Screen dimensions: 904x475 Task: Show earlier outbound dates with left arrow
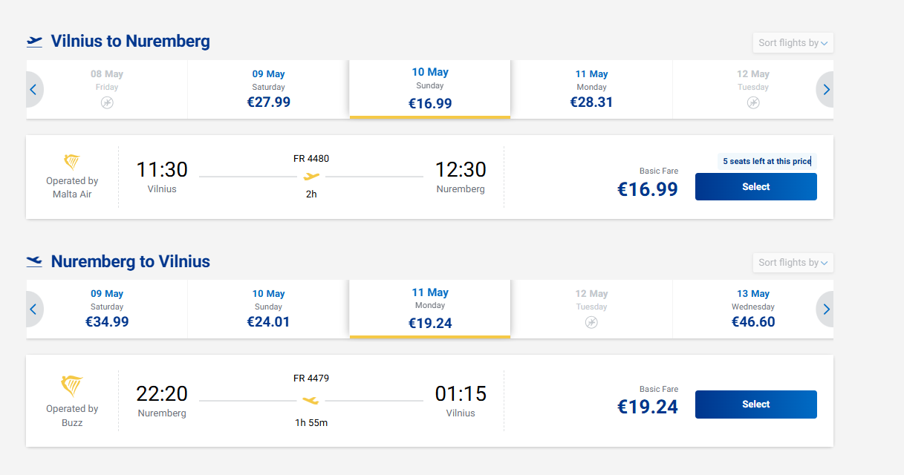pos(33,90)
